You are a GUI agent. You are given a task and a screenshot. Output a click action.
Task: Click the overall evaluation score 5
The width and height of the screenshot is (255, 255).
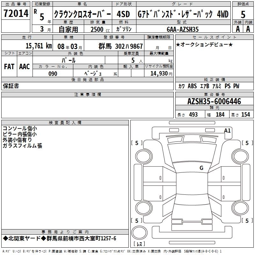243,14
